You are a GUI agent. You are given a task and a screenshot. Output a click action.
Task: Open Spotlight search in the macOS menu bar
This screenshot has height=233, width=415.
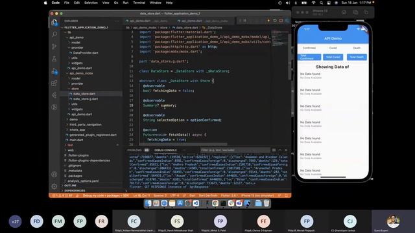(x=322, y=3)
